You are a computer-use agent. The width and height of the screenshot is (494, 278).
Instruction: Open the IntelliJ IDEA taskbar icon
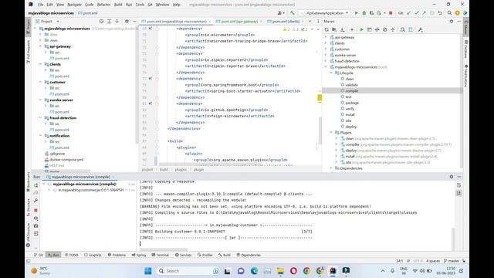coord(333,271)
